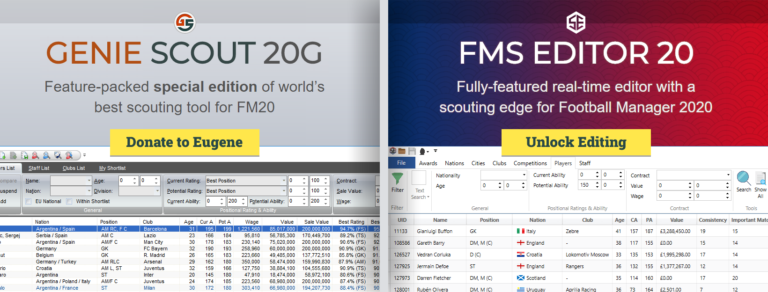Toggle the Within Shortlist checkbox
Viewport: 768px width, 292px height.
[69, 201]
